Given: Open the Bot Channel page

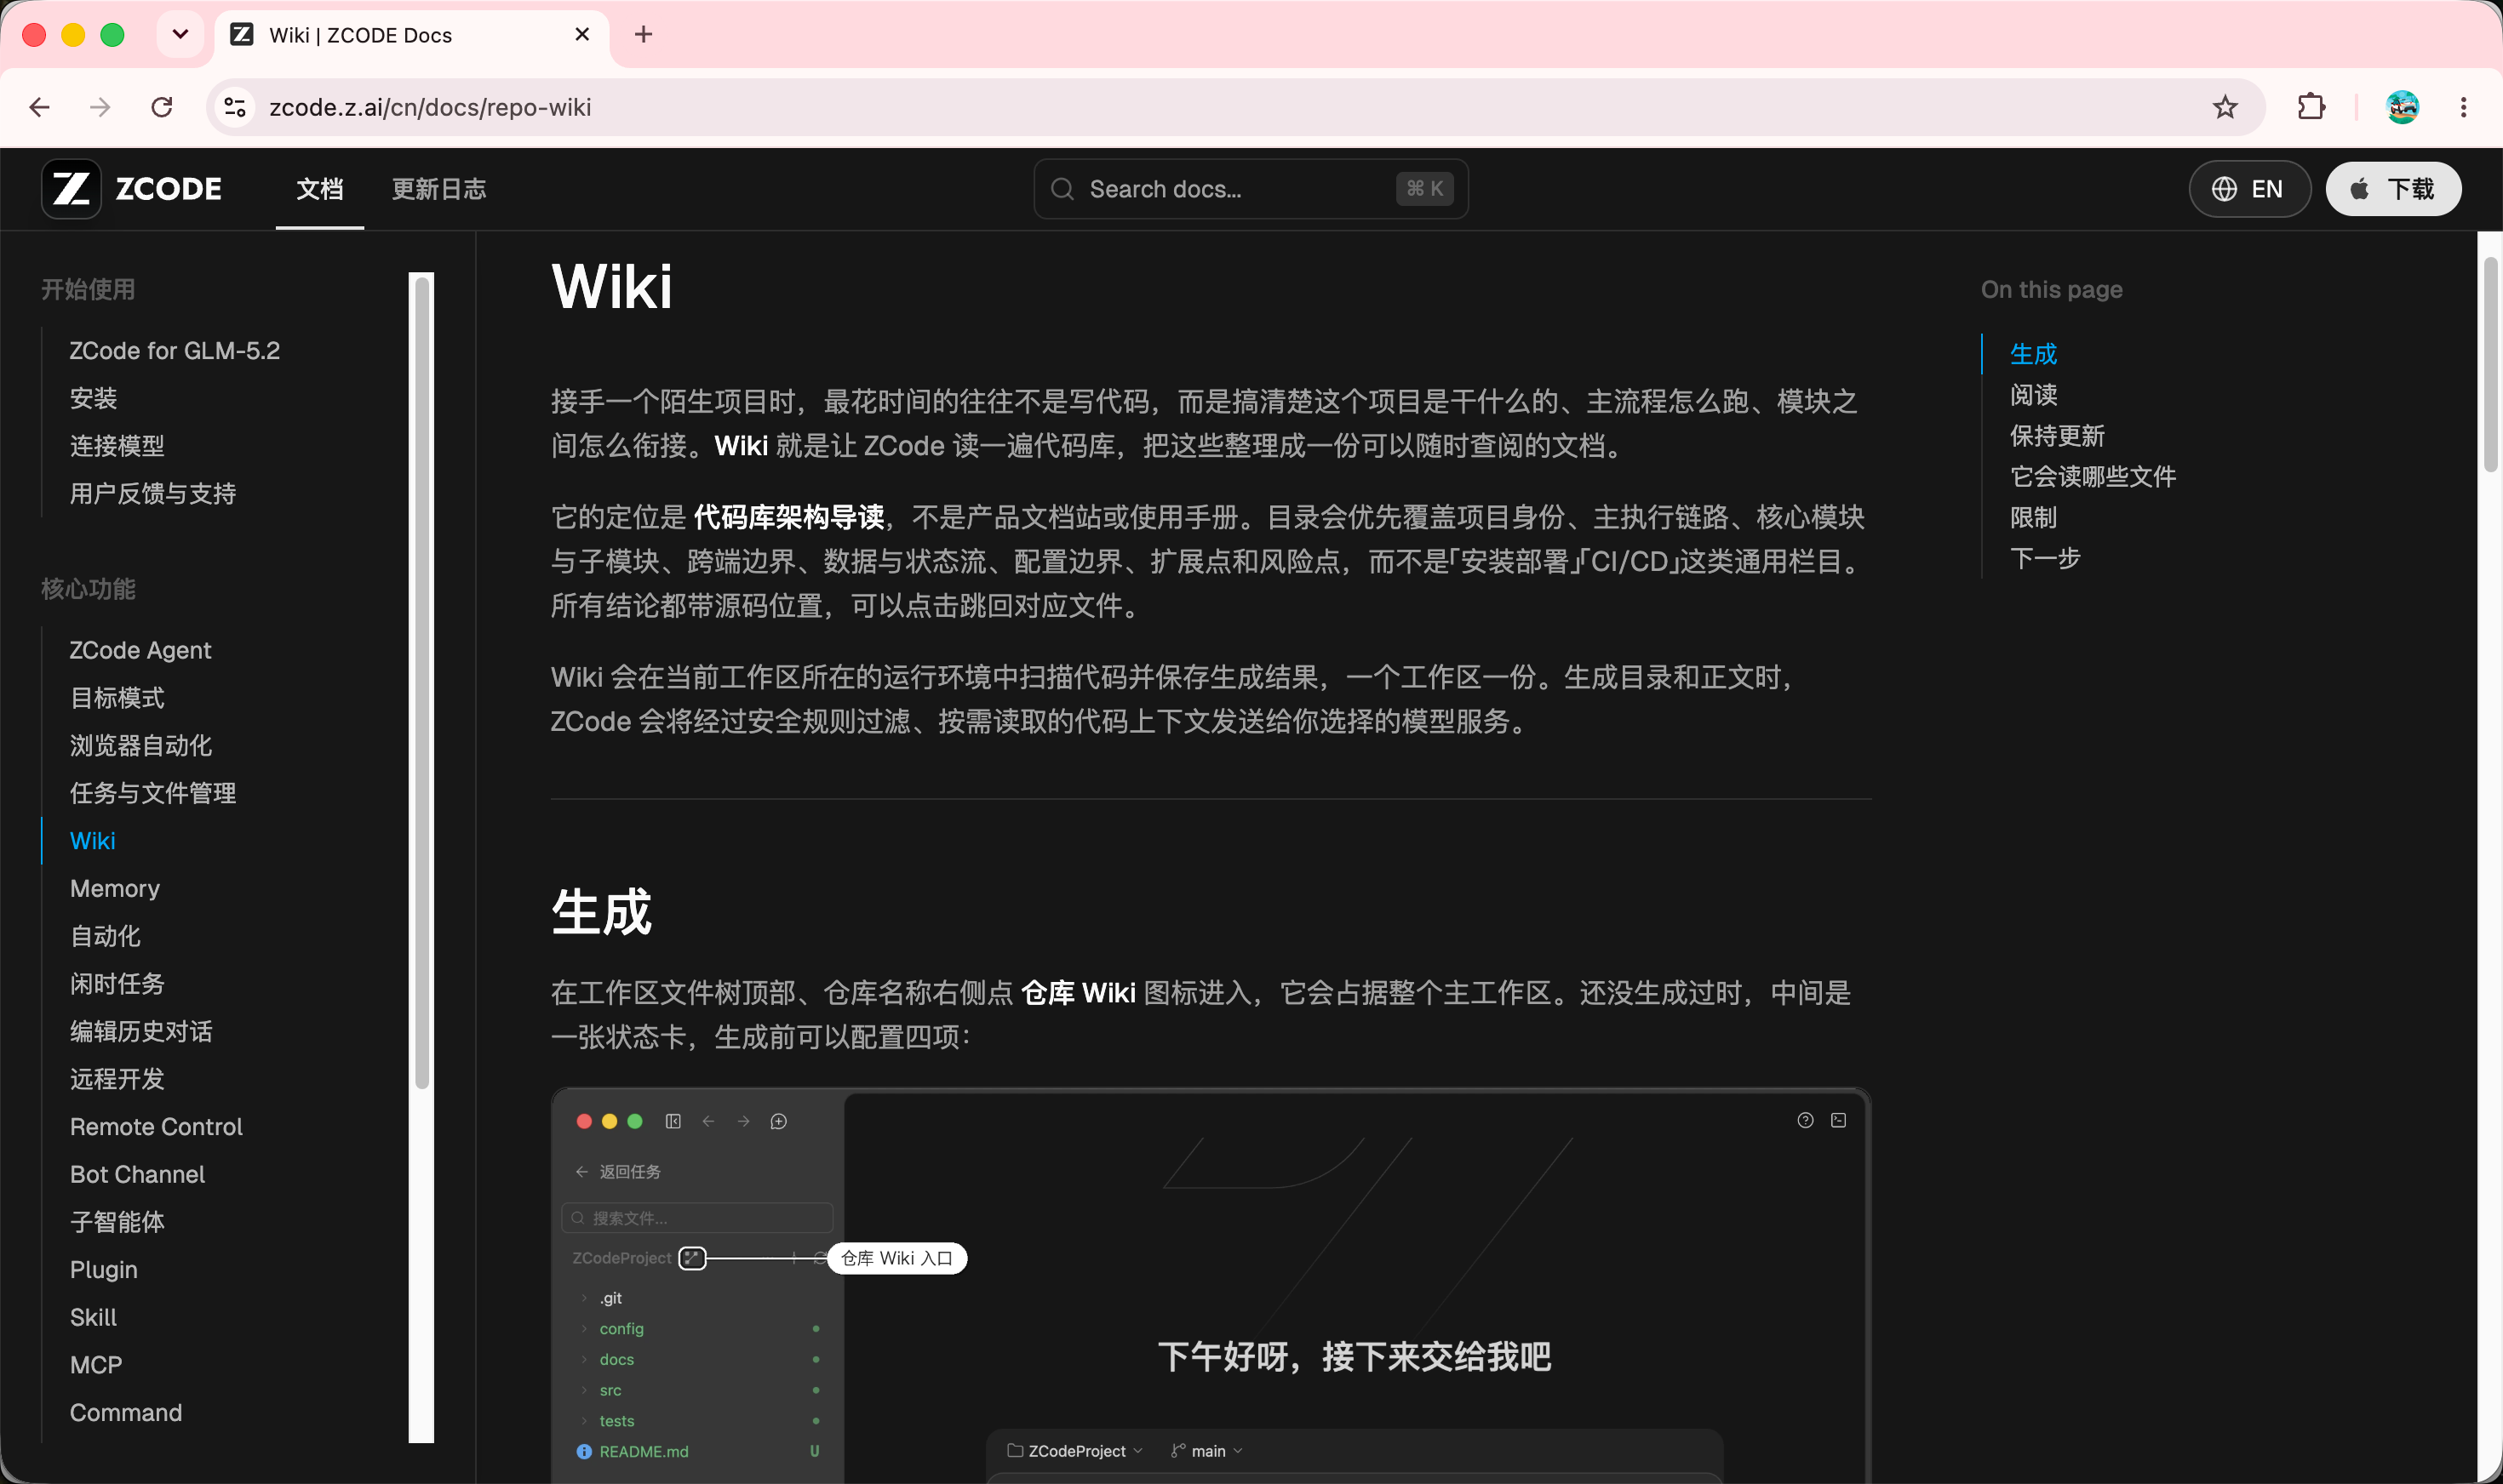Looking at the screenshot, I should [138, 1174].
